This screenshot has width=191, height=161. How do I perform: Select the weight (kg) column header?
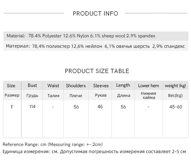(175, 86)
